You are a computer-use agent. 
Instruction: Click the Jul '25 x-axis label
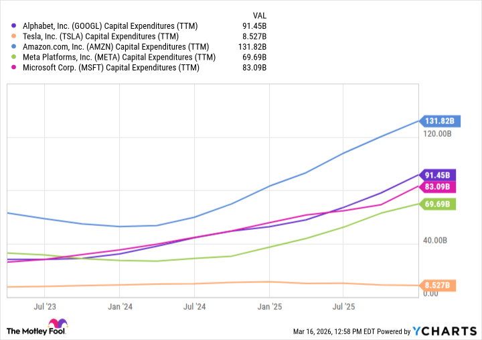pos(343,306)
